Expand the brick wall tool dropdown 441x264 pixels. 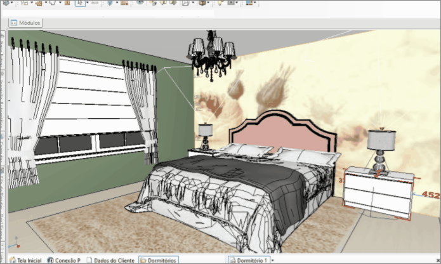click(46, 3)
